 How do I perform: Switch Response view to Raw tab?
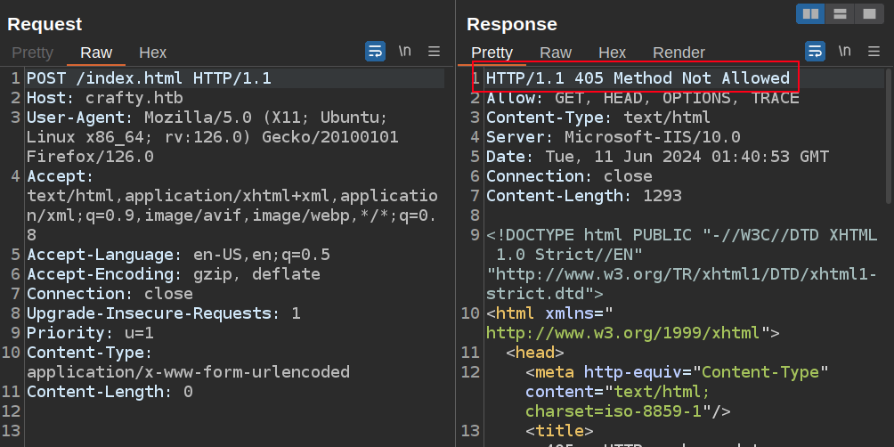(556, 53)
